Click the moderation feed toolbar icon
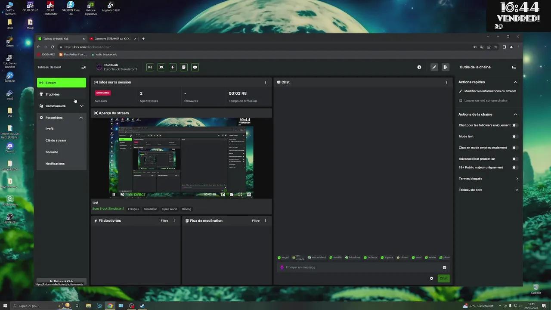The width and height of the screenshot is (551, 310). (x=184, y=67)
